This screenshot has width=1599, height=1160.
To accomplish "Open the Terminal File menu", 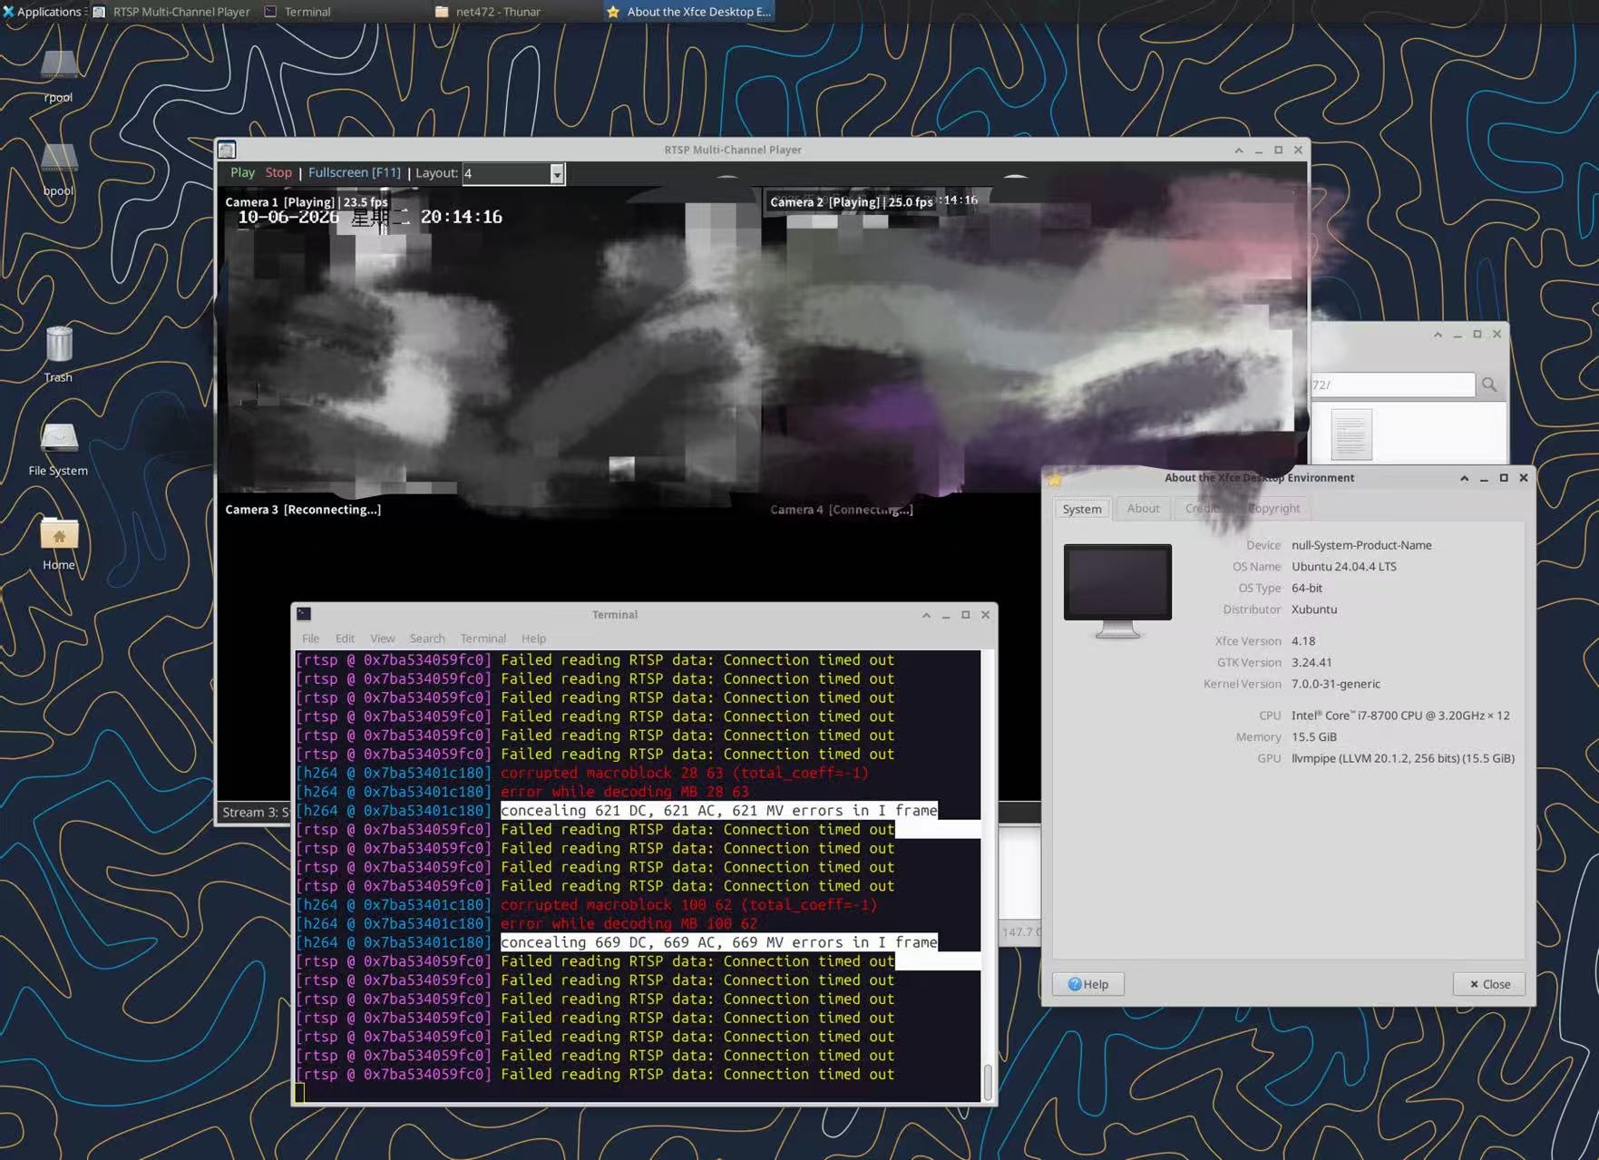I will (x=310, y=638).
